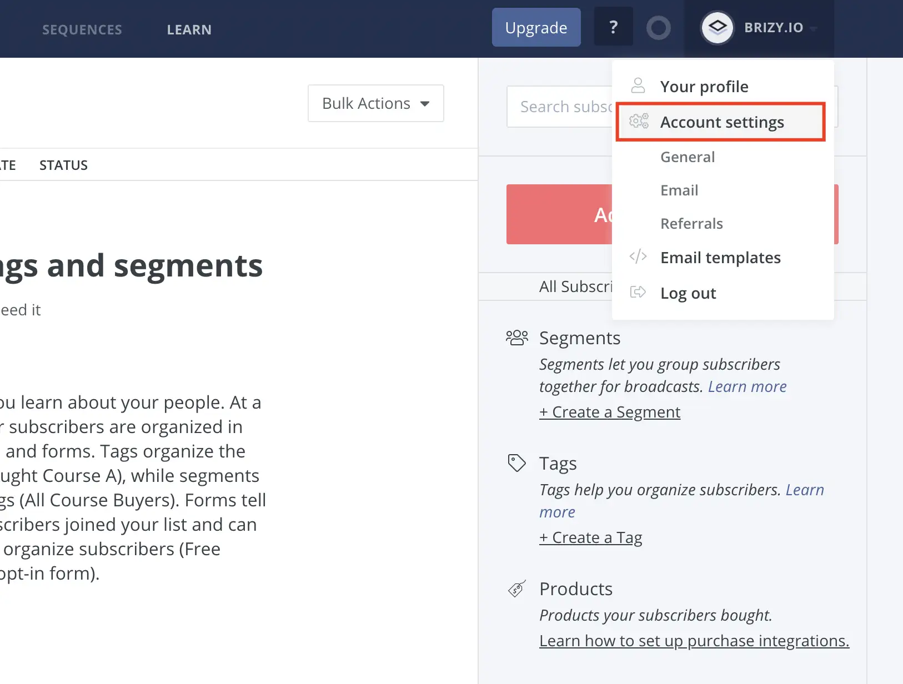Click the help question mark icon
This screenshot has width=903, height=684.
tap(613, 26)
